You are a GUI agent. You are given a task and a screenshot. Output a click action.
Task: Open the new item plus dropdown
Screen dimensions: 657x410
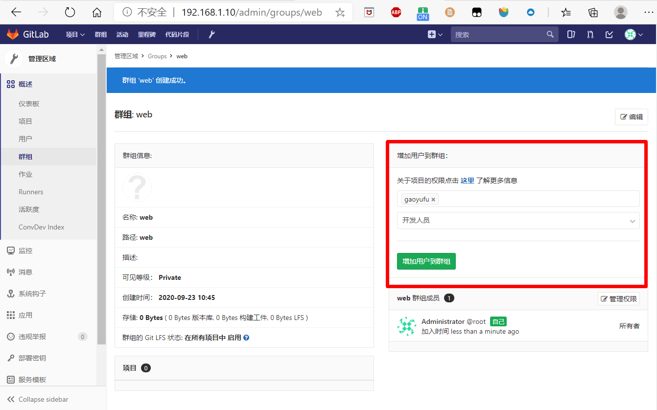coord(435,34)
